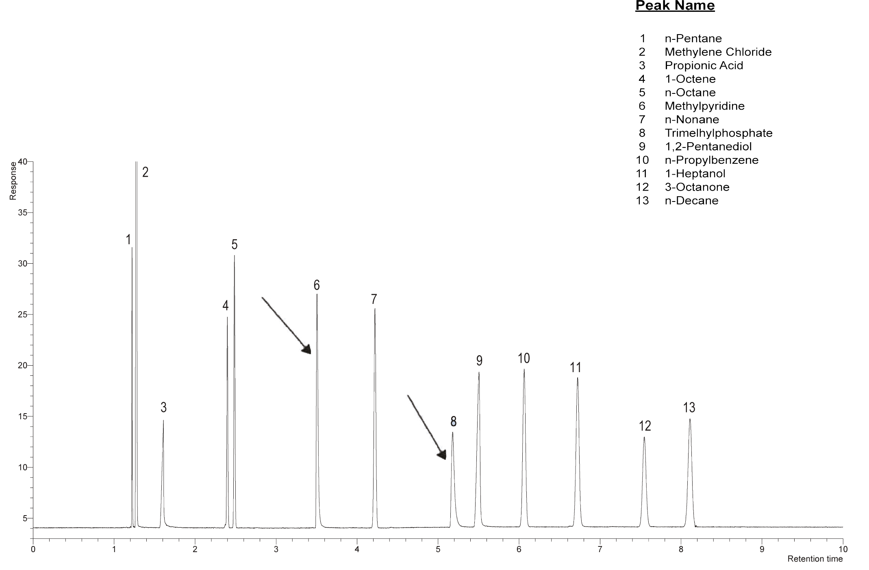Click the Response y-axis label
The width and height of the screenshot is (869, 570).
[13, 181]
